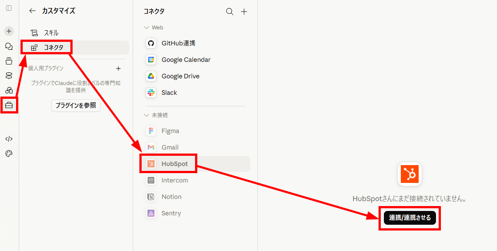Viewport: 497px width, 251px height.
Task: Open the palette icon in sidebar
Action: tap(9, 154)
